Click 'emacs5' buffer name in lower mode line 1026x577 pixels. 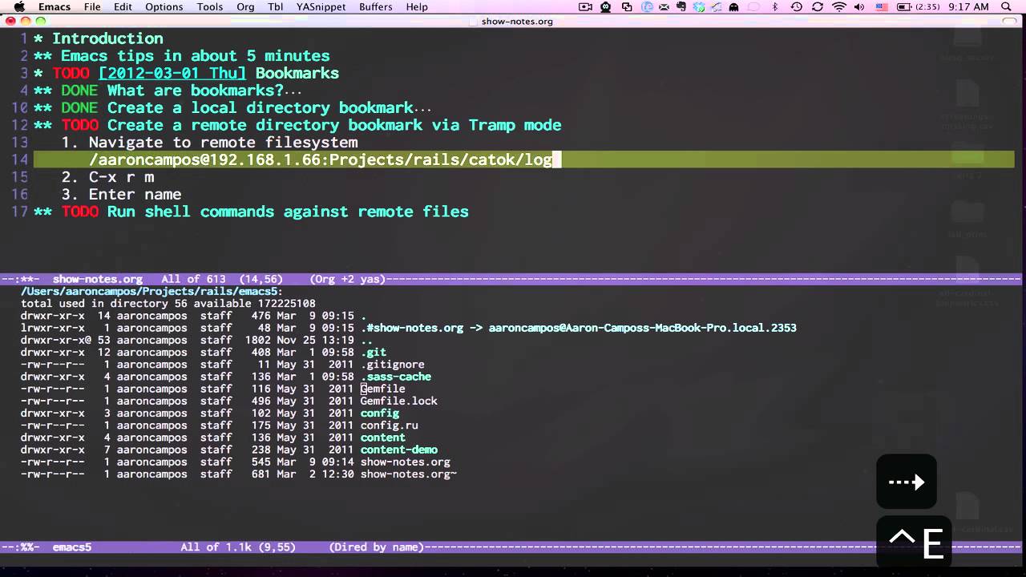72,547
